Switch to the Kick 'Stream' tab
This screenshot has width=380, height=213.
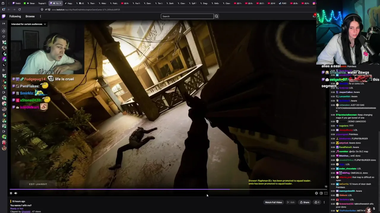click(30, 3)
